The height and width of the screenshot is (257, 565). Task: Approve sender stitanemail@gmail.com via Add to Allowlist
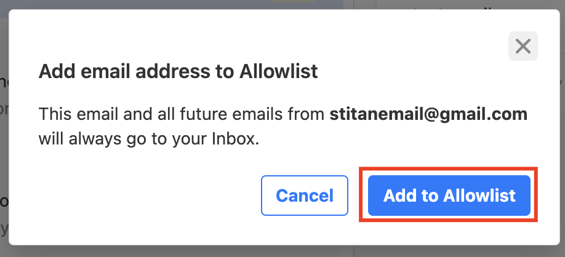[x=449, y=196]
